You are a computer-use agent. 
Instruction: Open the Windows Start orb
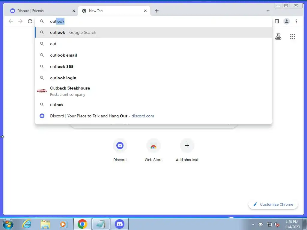point(8,224)
